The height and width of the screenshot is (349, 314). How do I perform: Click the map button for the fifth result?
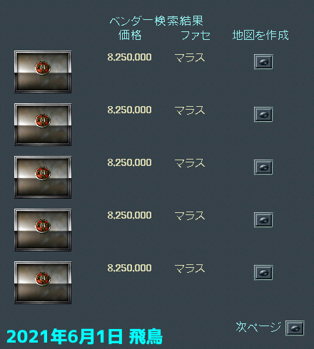pos(263,273)
